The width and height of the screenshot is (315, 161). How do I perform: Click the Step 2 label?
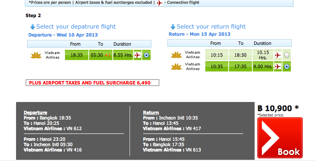pyautogui.click(x=33, y=16)
